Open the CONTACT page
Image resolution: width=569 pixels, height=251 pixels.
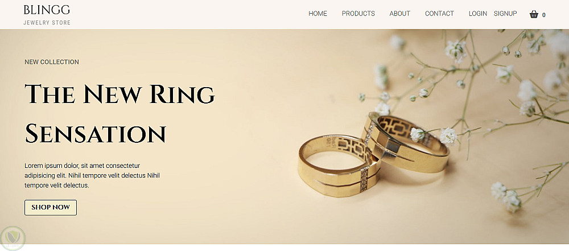coord(439,14)
